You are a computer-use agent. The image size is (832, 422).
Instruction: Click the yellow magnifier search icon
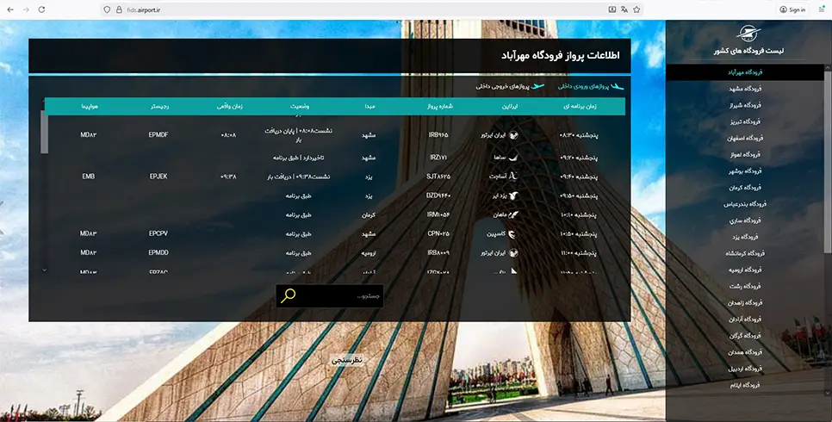289,295
